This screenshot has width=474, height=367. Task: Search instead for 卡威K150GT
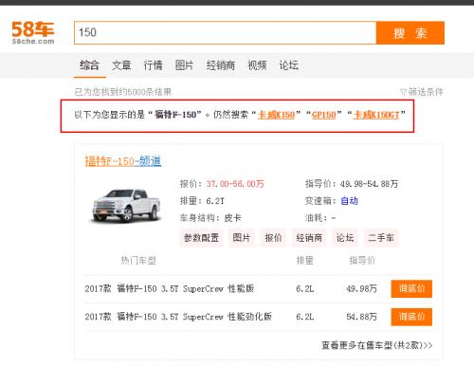376,115
